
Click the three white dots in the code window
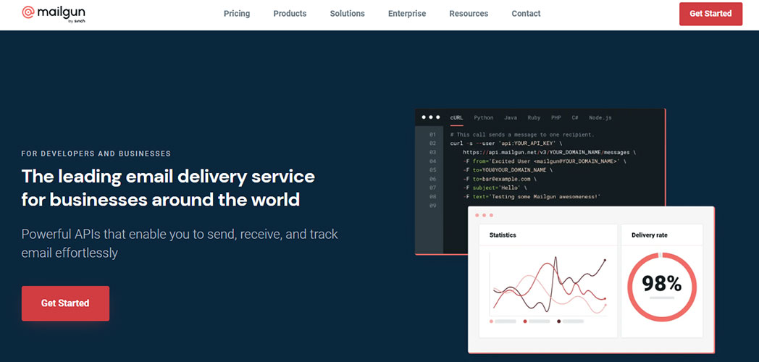coord(431,117)
